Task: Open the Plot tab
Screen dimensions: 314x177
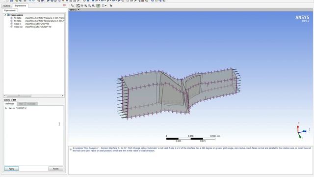Action: tap(21, 104)
